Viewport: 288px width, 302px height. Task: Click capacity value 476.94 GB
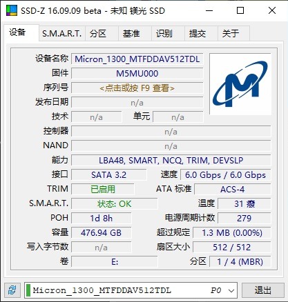(102, 233)
